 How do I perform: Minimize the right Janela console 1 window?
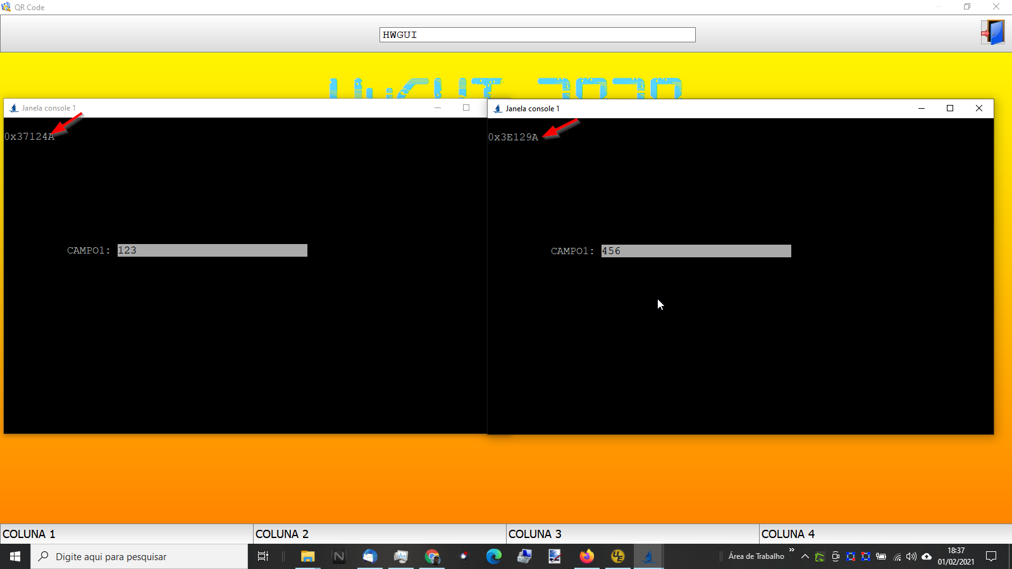(922, 109)
